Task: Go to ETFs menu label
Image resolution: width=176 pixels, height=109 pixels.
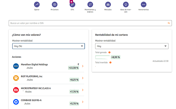Action: coord(72,10)
